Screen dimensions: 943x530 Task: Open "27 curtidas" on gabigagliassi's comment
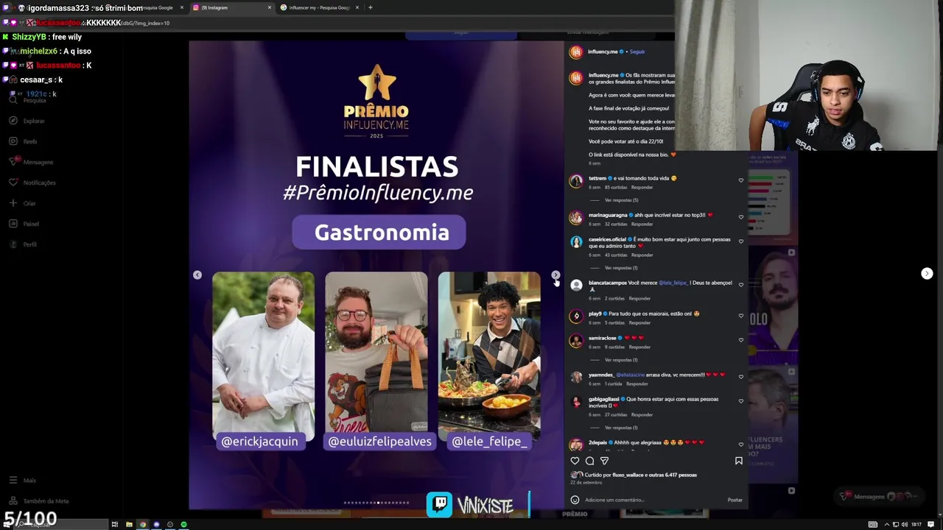point(616,414)
